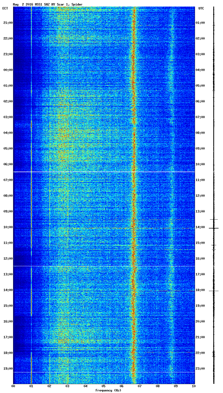The image size is (223, 393).
Task: Click the '08' frequency tick label
Action: 158,386
